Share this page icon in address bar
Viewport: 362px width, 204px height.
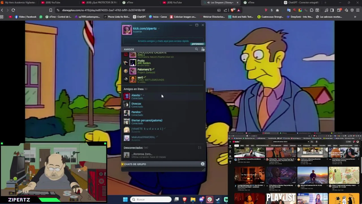[225, 10]
